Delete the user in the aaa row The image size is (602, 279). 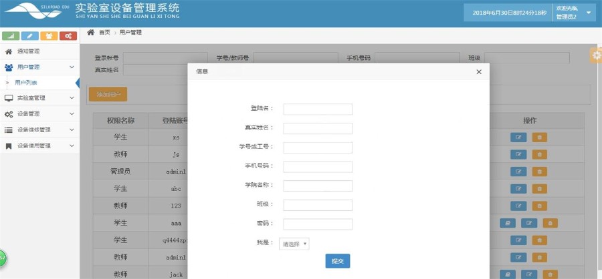click(550, 223)
